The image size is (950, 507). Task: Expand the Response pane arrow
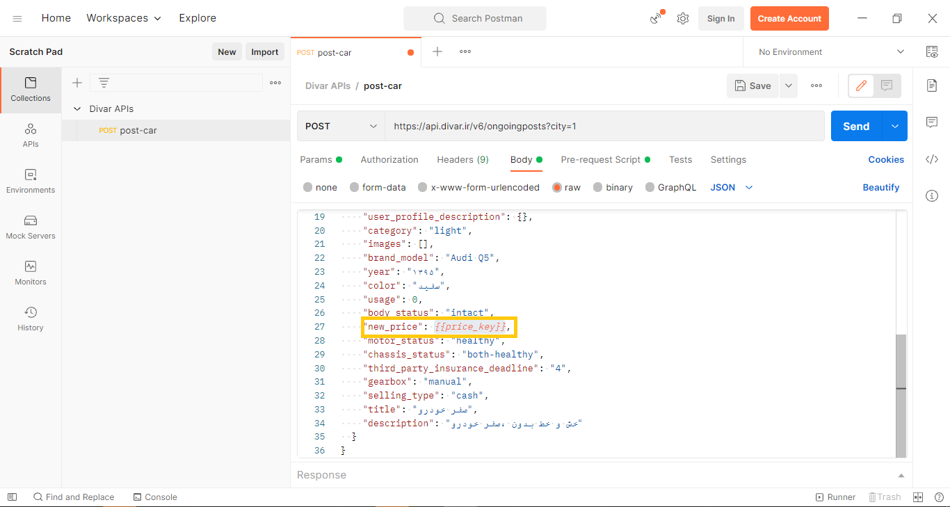point(901,476)
